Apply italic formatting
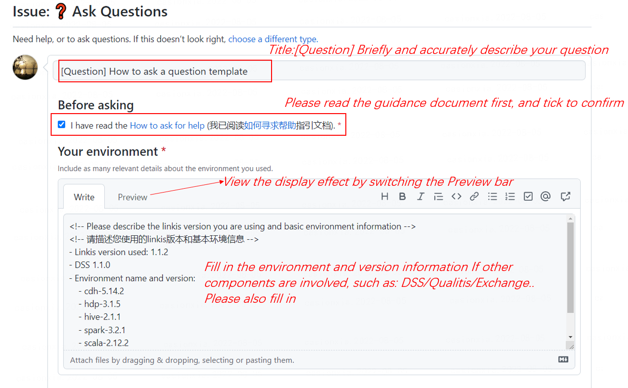This screenshot has width=628, height=388. click(420, 196)
